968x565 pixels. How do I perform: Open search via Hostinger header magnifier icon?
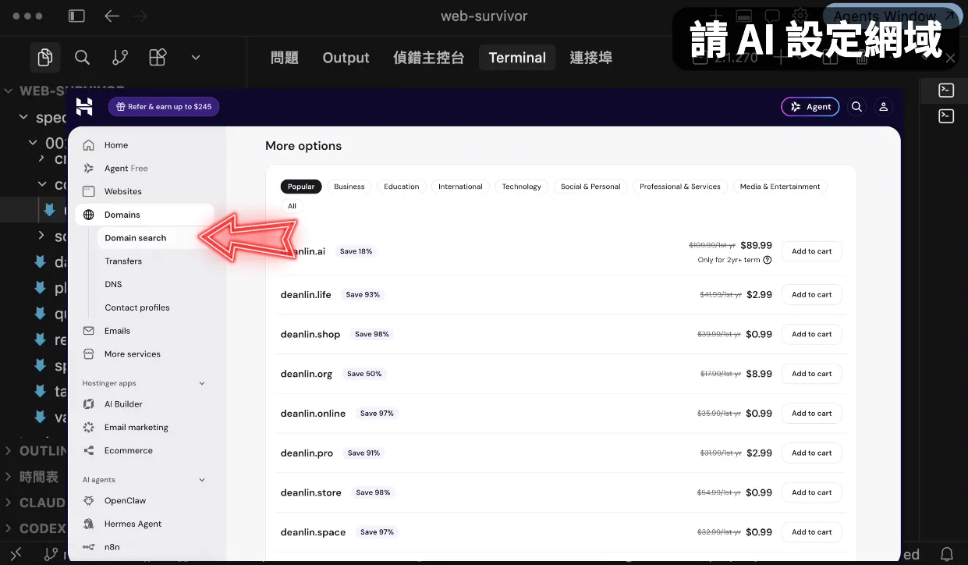click(856, 107)
